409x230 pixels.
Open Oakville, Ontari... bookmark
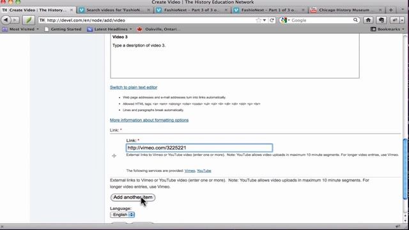(x=159, y=29)
